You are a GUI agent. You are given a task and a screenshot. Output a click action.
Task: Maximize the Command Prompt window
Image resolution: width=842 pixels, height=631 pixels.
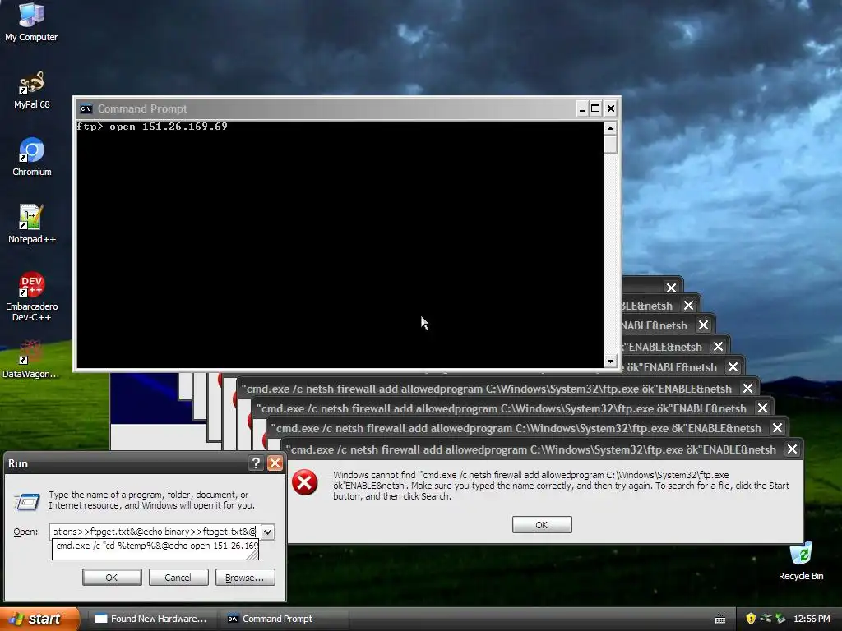click(x=595, y=109)
